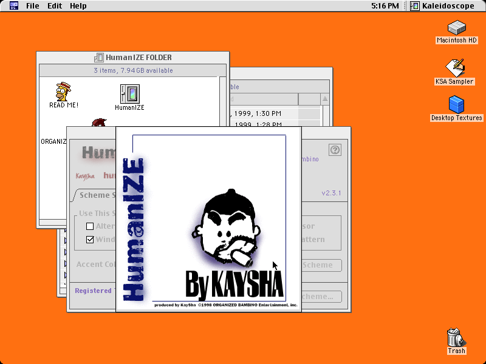Open the Help menu
The image size is (486, 364).
pyautogui.click(x=78, y=6)
